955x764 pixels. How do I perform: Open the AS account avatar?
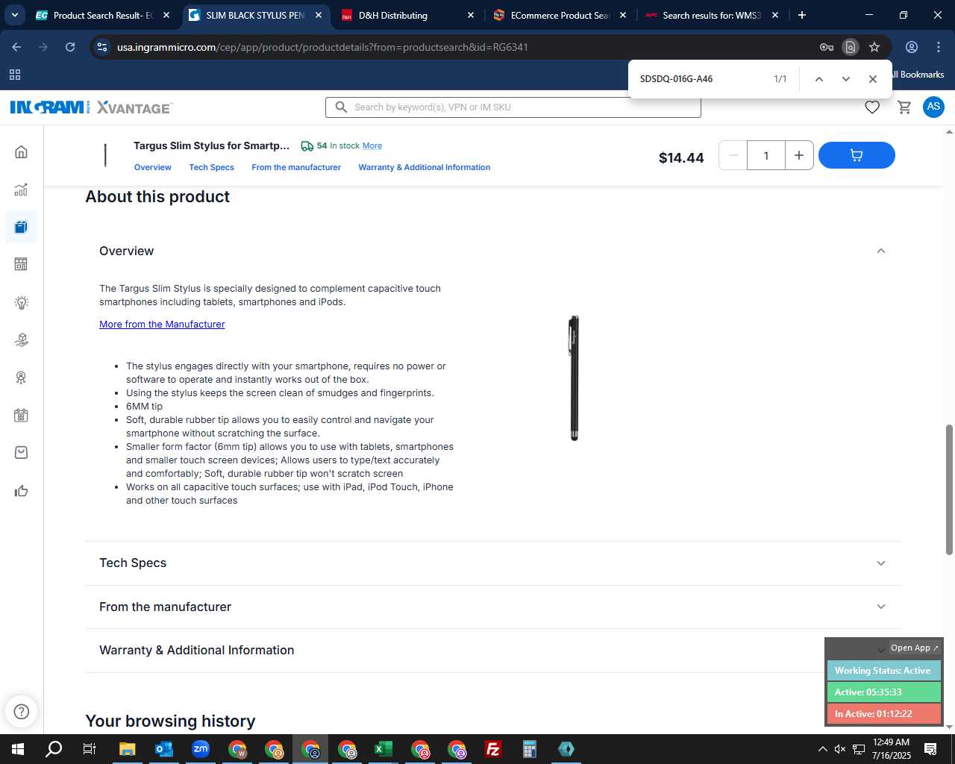coord(933,107)
